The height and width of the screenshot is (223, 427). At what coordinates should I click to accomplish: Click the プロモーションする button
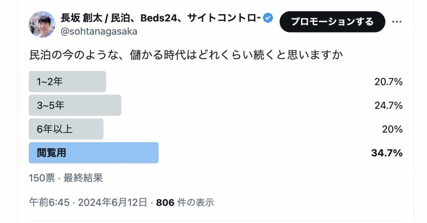[x=332, y=22]
